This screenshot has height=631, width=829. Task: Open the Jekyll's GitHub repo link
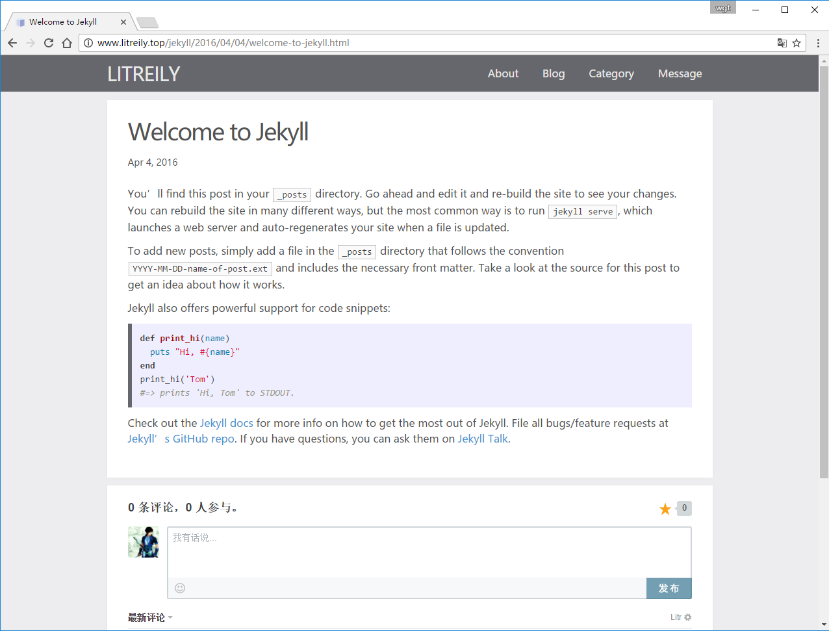pyautogui.click(x=181, y=439)
